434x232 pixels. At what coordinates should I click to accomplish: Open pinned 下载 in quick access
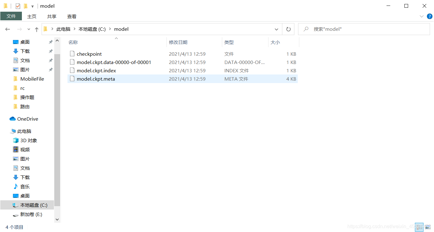25,51
